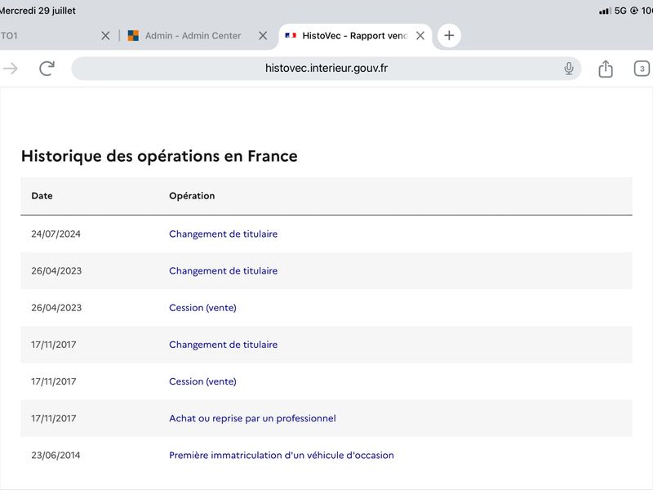Viewport: 653px width, 490px height.
Task: Click the Date column header
Action: pyautogui.click(x=42, y=196)
